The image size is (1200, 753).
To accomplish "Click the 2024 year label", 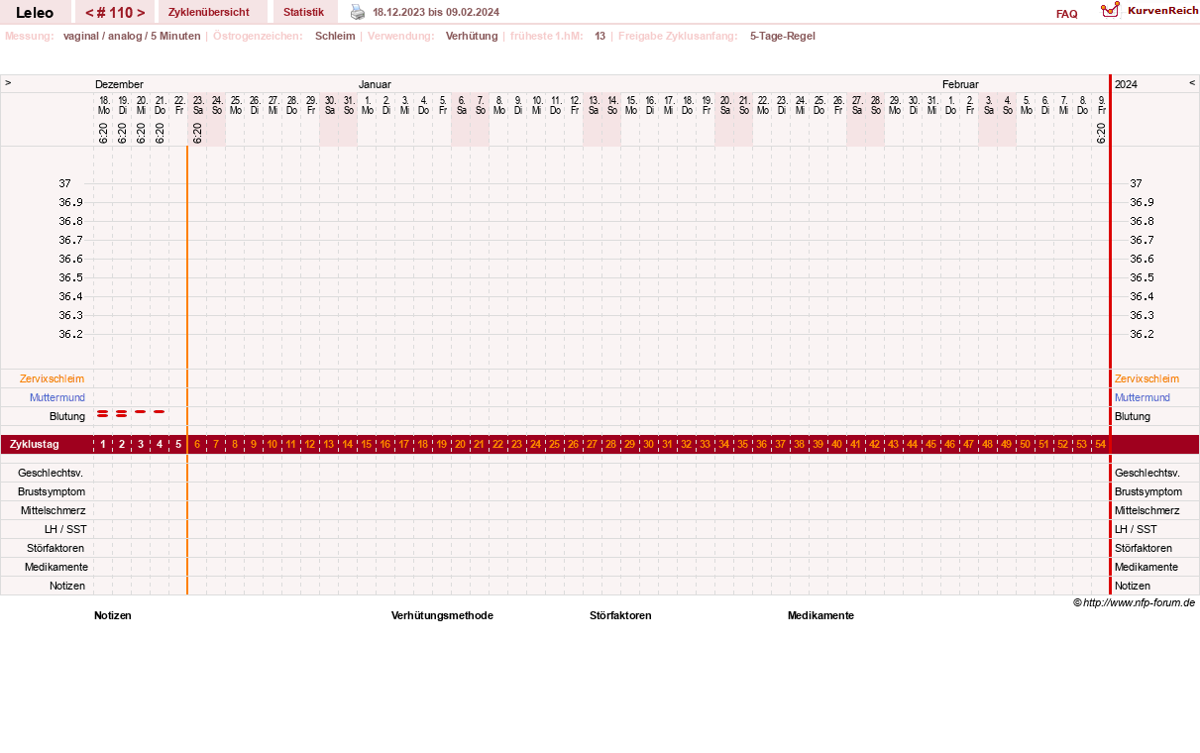I will [x=1126, y=84].
